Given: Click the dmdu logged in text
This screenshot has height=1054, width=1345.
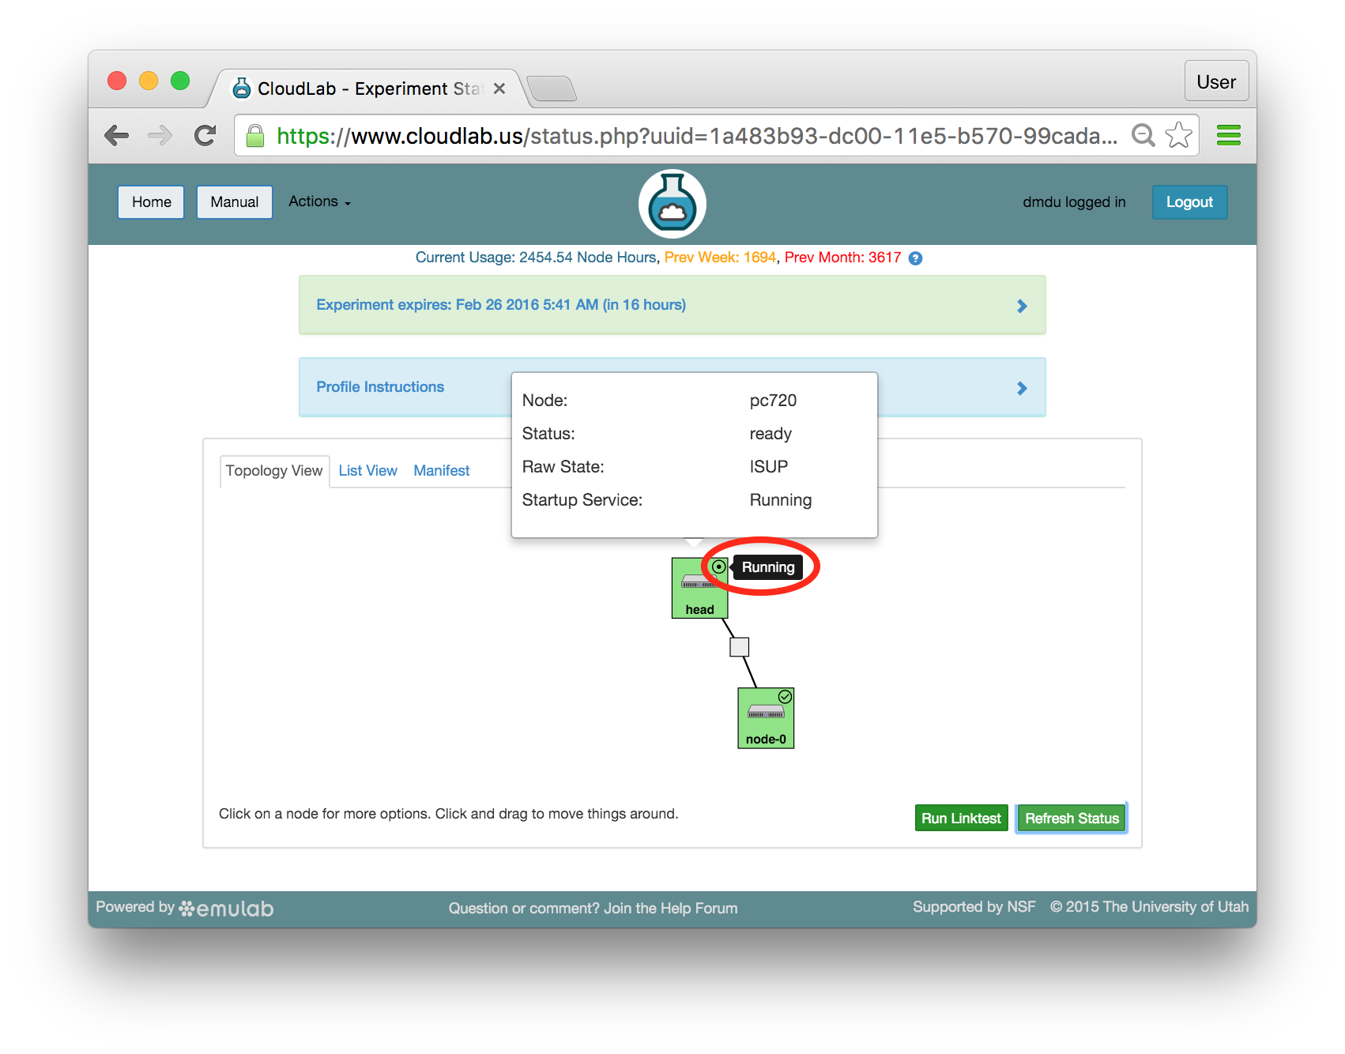Looking at the screenshot, I should coord(1074,202).
